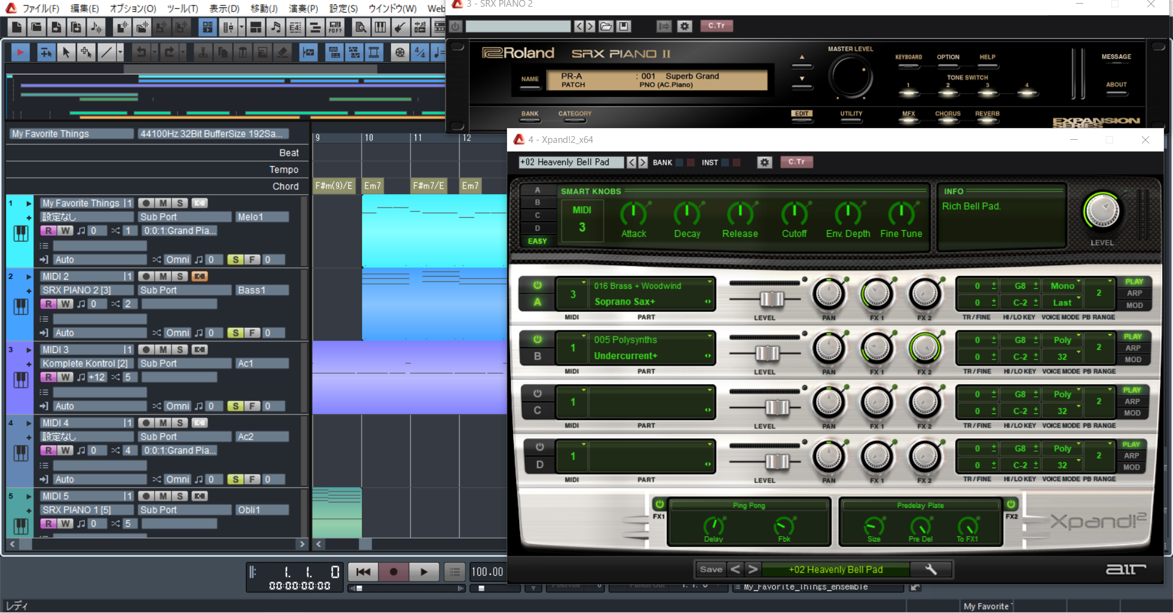Click the Save button in Xpand!2
The image size is (1173, 613).
(x=711, y=570)
